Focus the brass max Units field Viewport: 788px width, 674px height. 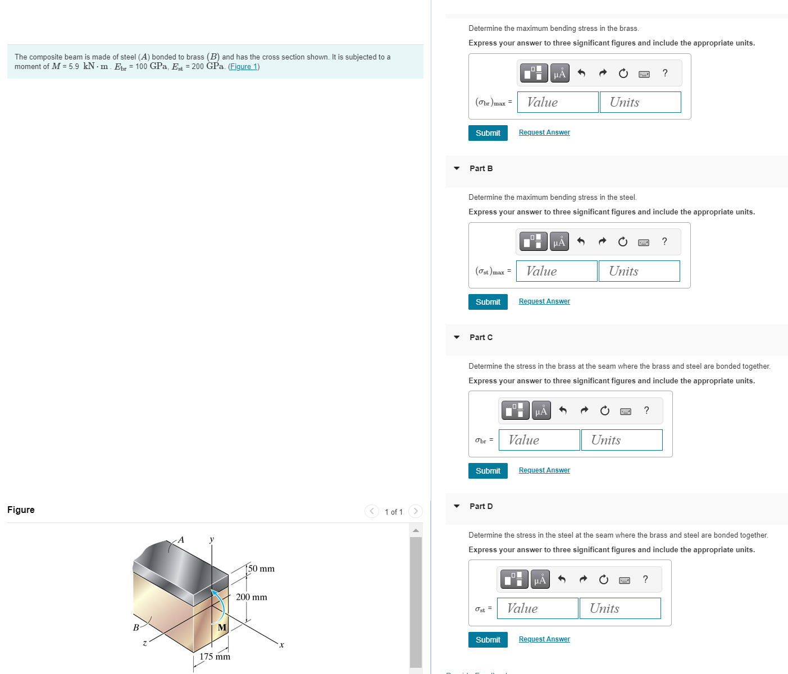click(x=640, y=102)
